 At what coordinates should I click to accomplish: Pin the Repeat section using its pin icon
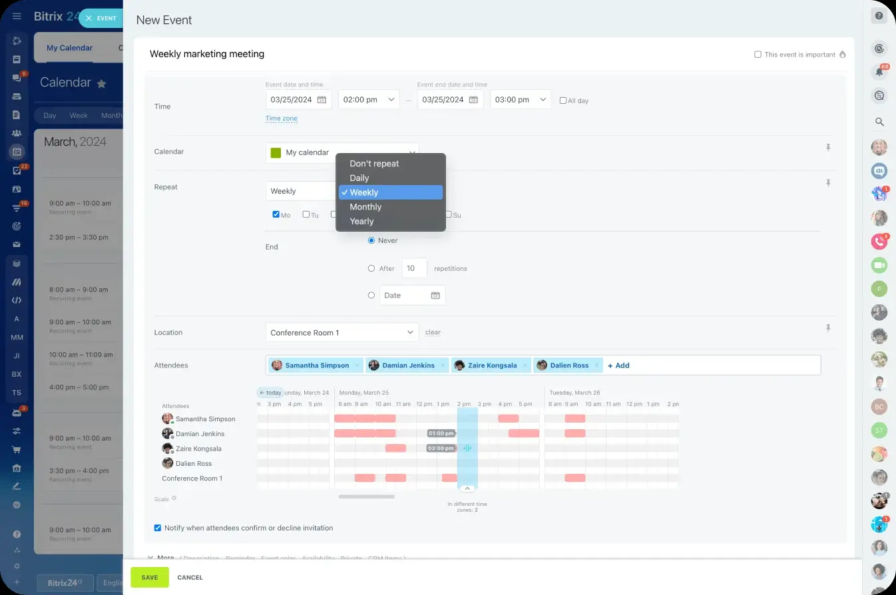pos(828,182)
